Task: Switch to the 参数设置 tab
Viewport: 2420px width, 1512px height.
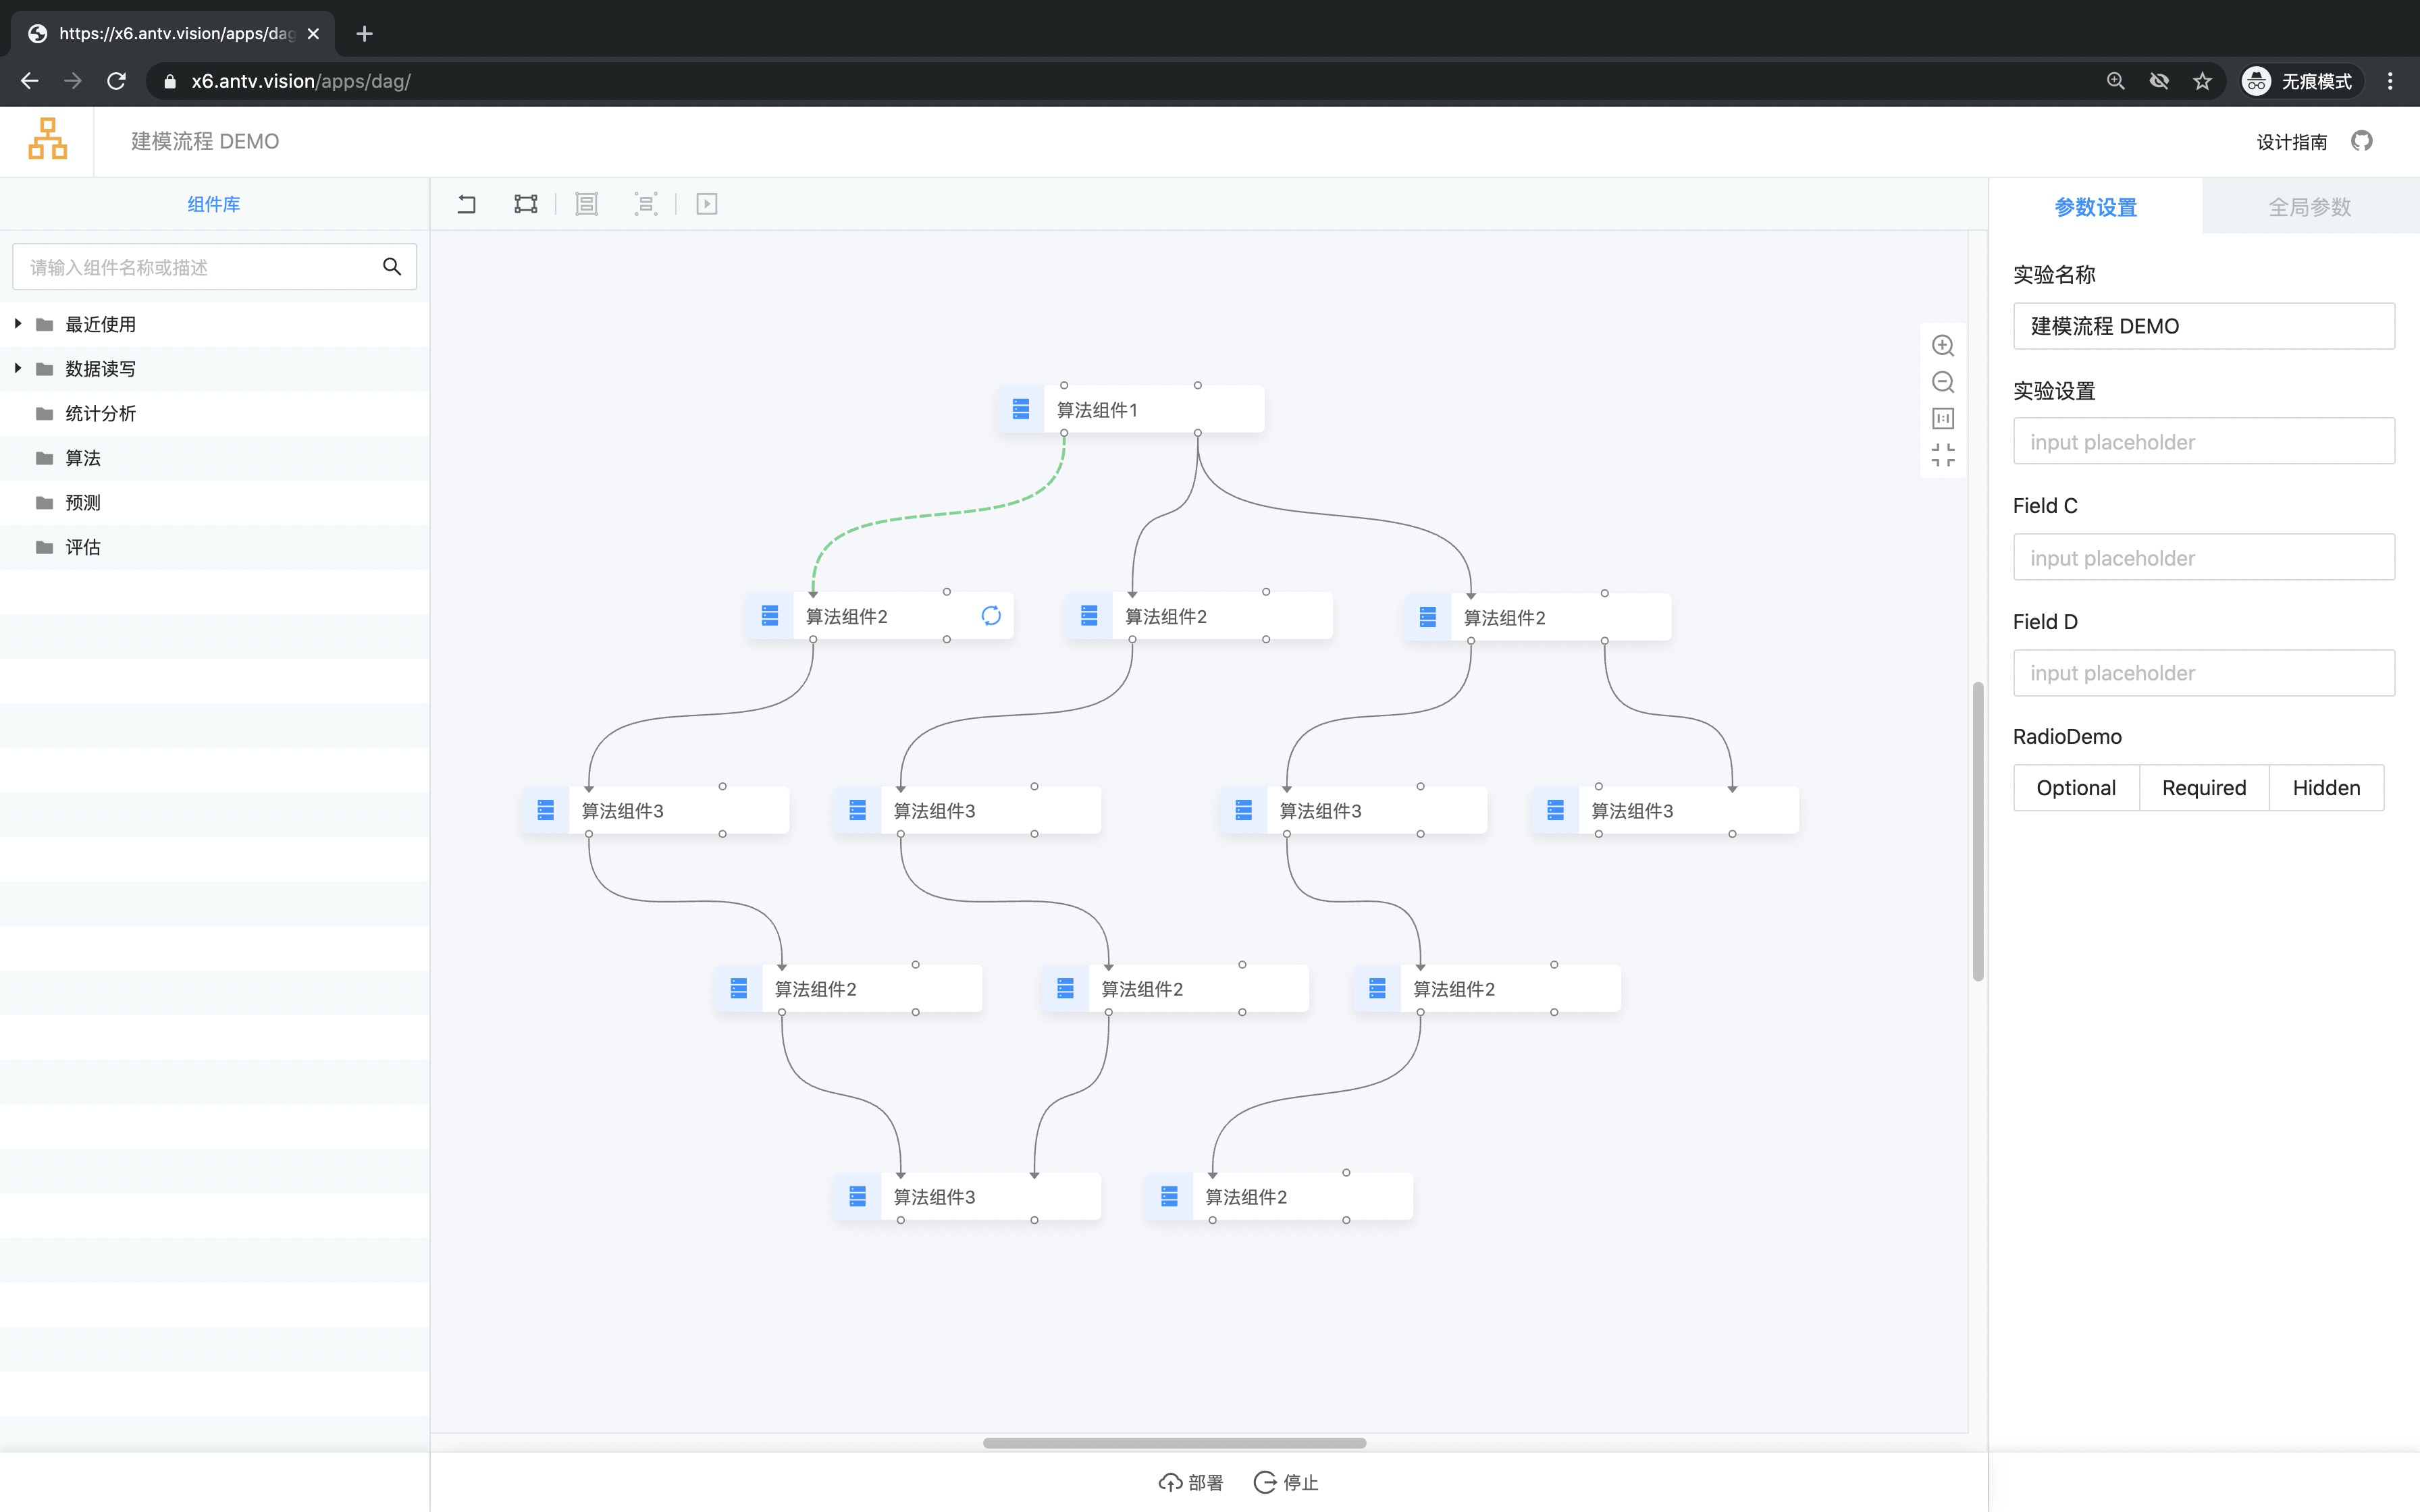Action: pyautogui.click(x=2094, y=207)
